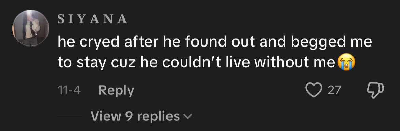Click the 27 likes count

334,90
